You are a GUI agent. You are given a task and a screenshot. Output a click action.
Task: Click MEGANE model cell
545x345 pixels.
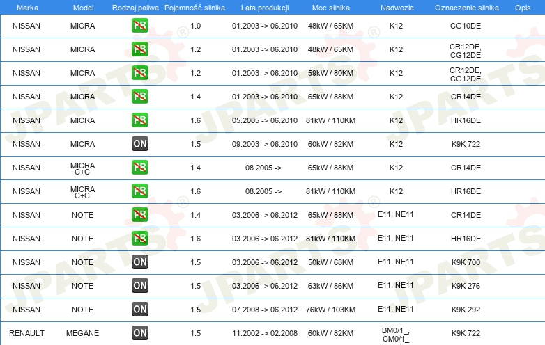[x=82, y=333]
